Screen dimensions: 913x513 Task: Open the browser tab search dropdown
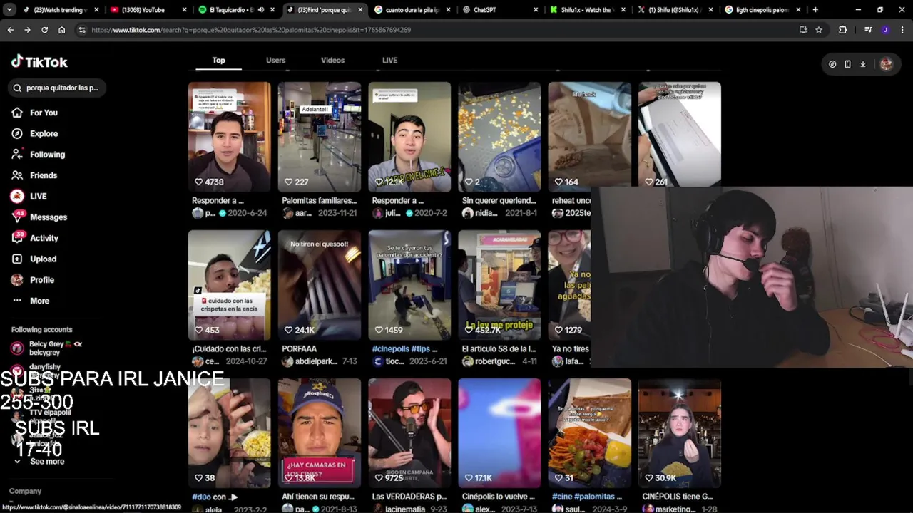9,10
